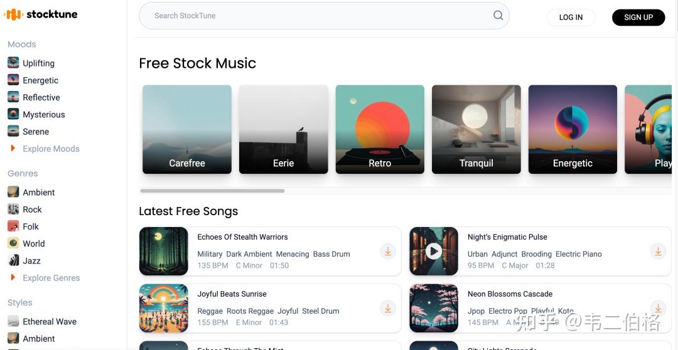The height and width of the screenshot is (350, 678).
Task: Download Joyful Beats Sunrise track
Action: click(388, 308)
